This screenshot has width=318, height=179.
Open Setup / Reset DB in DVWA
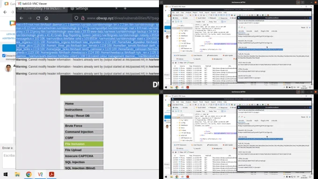(x=84, y=116)
